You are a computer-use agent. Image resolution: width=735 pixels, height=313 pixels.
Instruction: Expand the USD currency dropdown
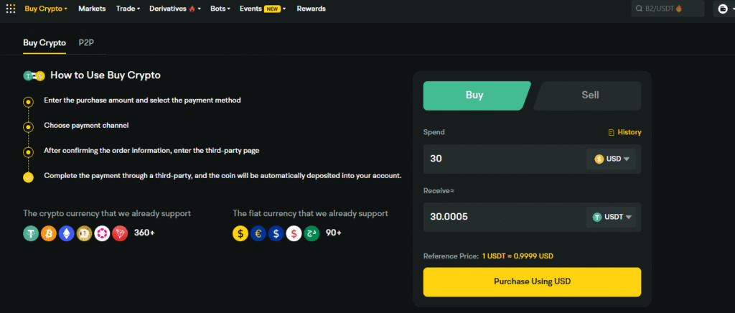(x=612, y=159)
